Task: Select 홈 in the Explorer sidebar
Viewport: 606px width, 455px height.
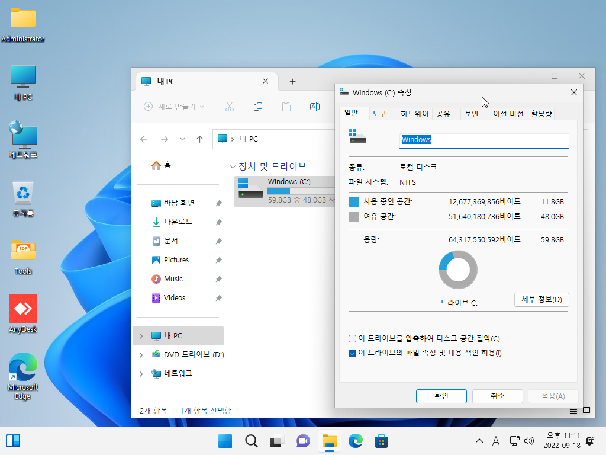Action: pos(161,165)
